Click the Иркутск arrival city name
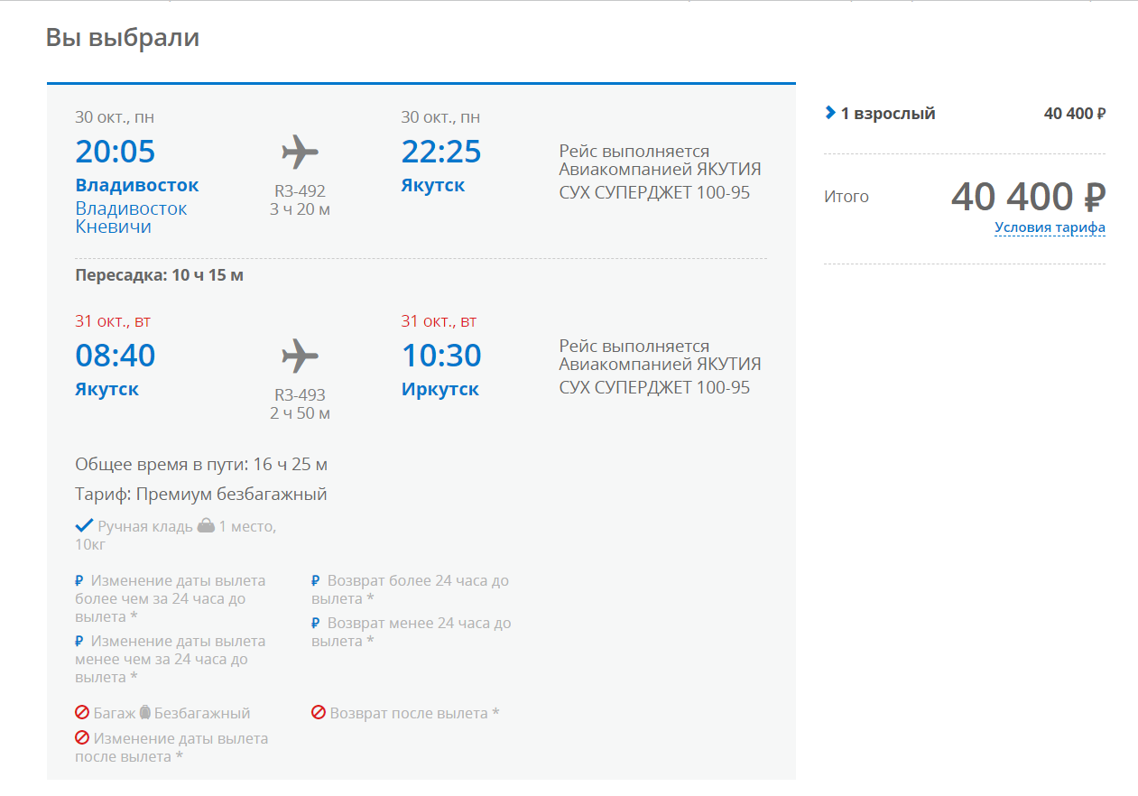This screenshot has height=796, width=1138. [440, 390]
